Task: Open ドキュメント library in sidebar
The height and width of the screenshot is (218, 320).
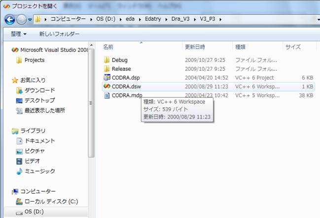Action: (x=39, y=141)
